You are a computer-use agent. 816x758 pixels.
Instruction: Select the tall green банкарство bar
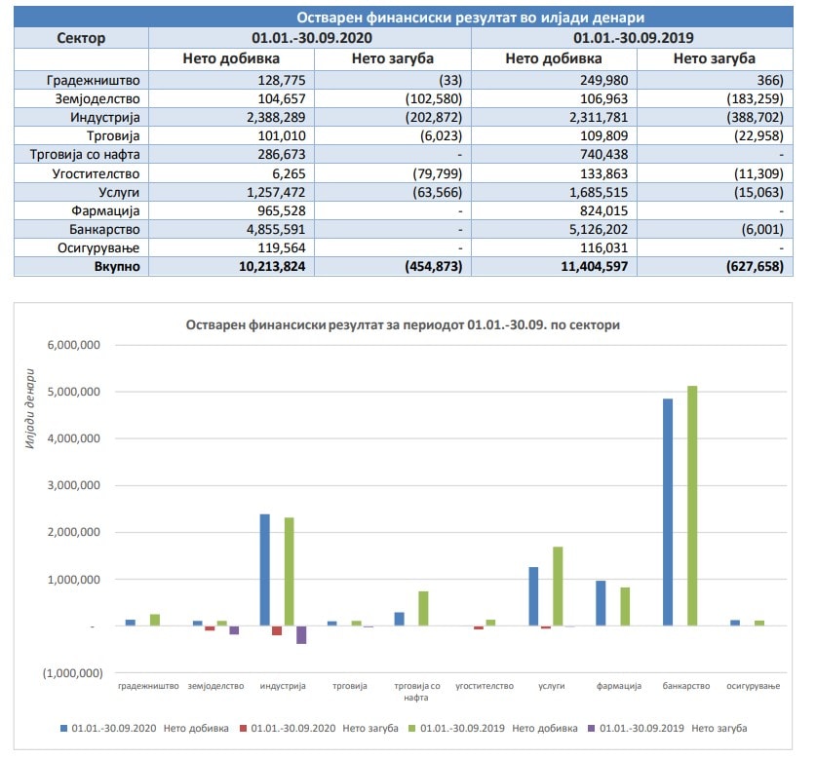point(692,505)
